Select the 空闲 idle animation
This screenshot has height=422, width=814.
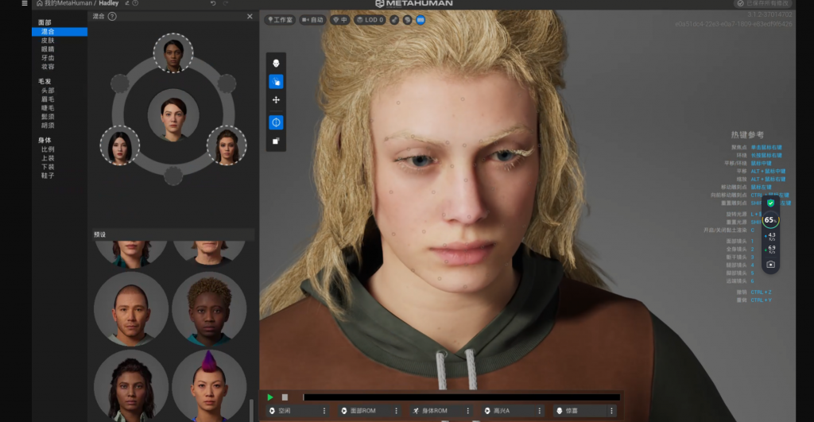(x=293, y=411)
